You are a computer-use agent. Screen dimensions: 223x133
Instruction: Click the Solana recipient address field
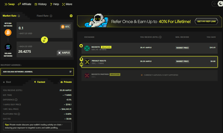[x=37, y=72]
